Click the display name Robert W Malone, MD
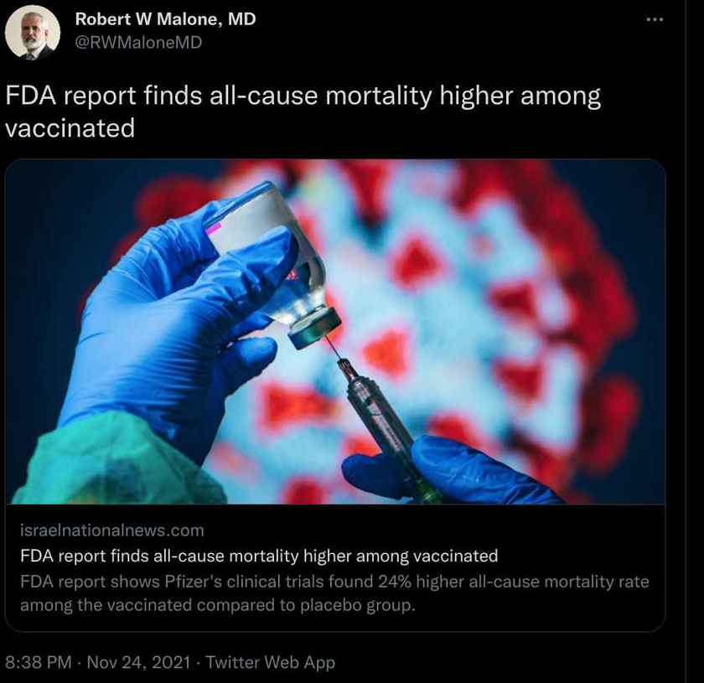Screen dimensions: 704x683 tap(165, 19)
